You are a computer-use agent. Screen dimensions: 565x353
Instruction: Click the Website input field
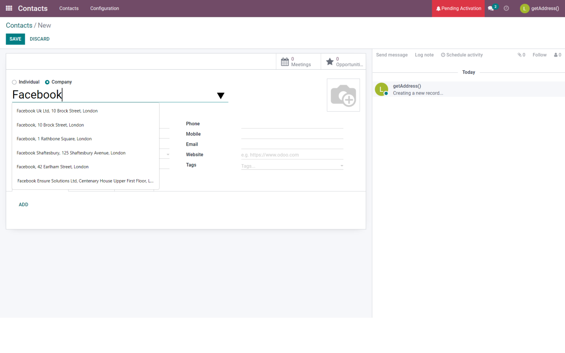click(x=292, y=155)
